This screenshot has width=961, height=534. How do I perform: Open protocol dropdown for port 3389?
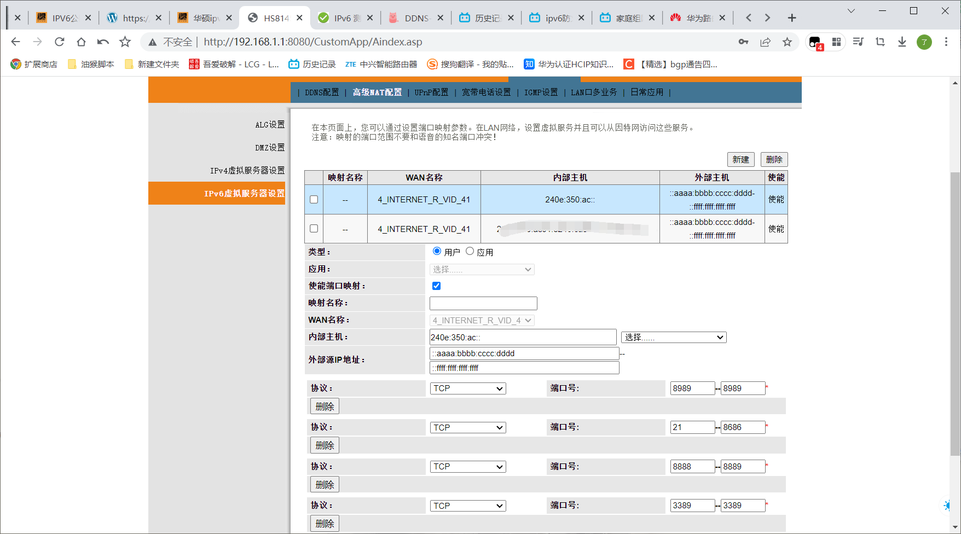click(468, 506)
